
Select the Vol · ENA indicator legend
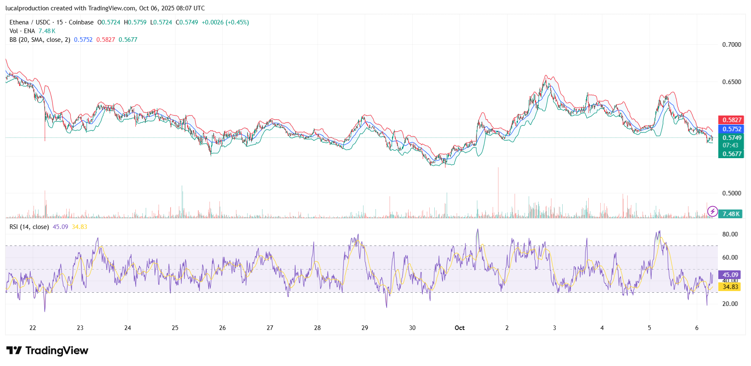coord(22,31)
